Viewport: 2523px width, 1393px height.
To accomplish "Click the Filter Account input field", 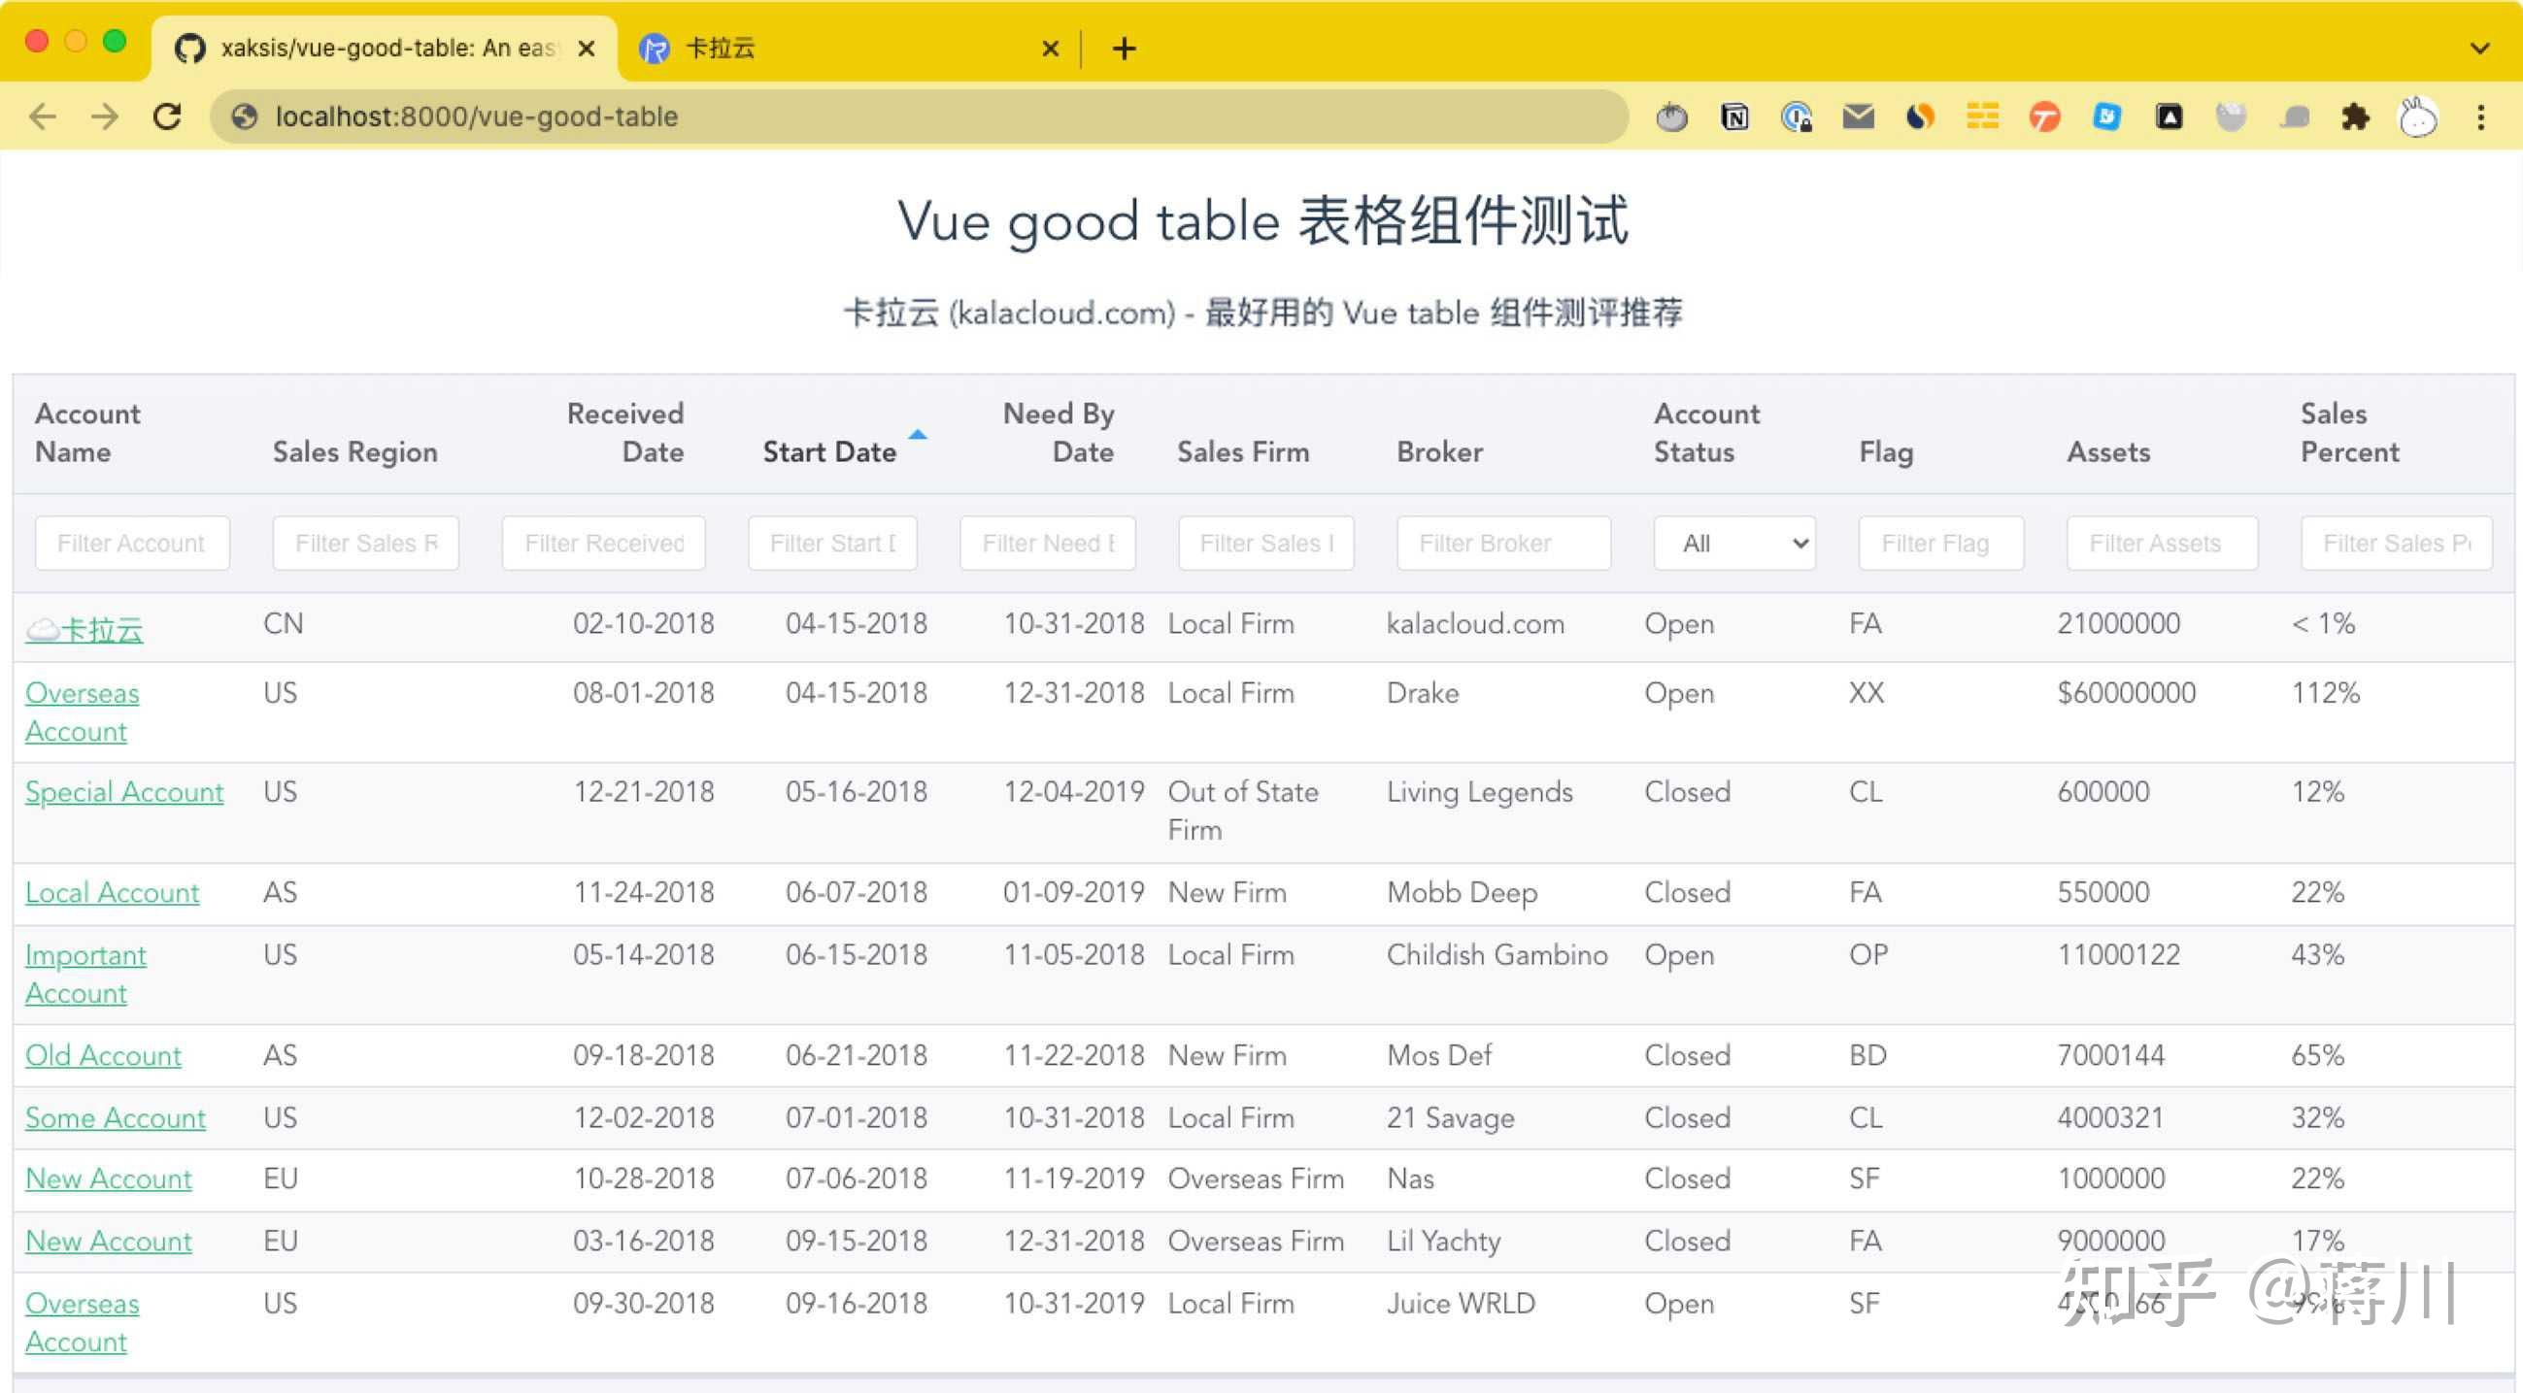I will (132, 543).
